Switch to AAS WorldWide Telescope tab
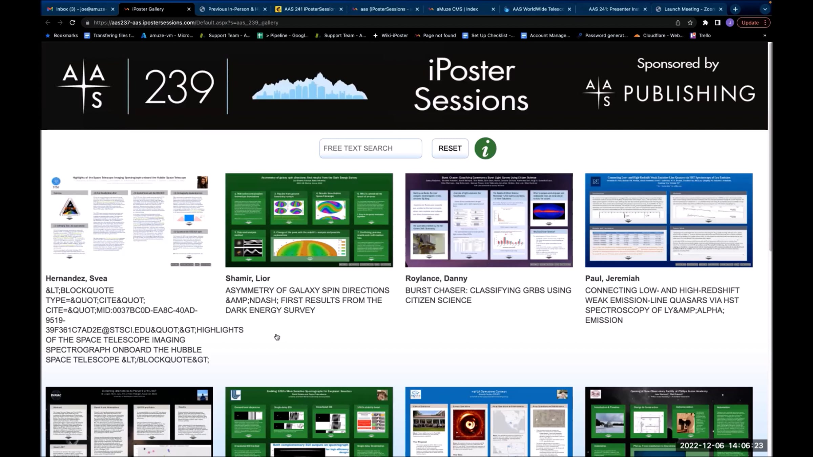 (538, 9)
